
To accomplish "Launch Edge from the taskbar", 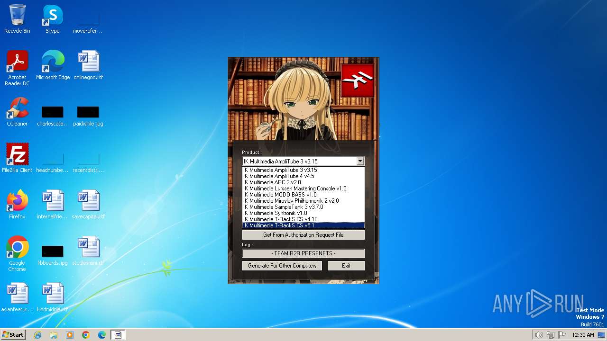I will coord(102,335).
